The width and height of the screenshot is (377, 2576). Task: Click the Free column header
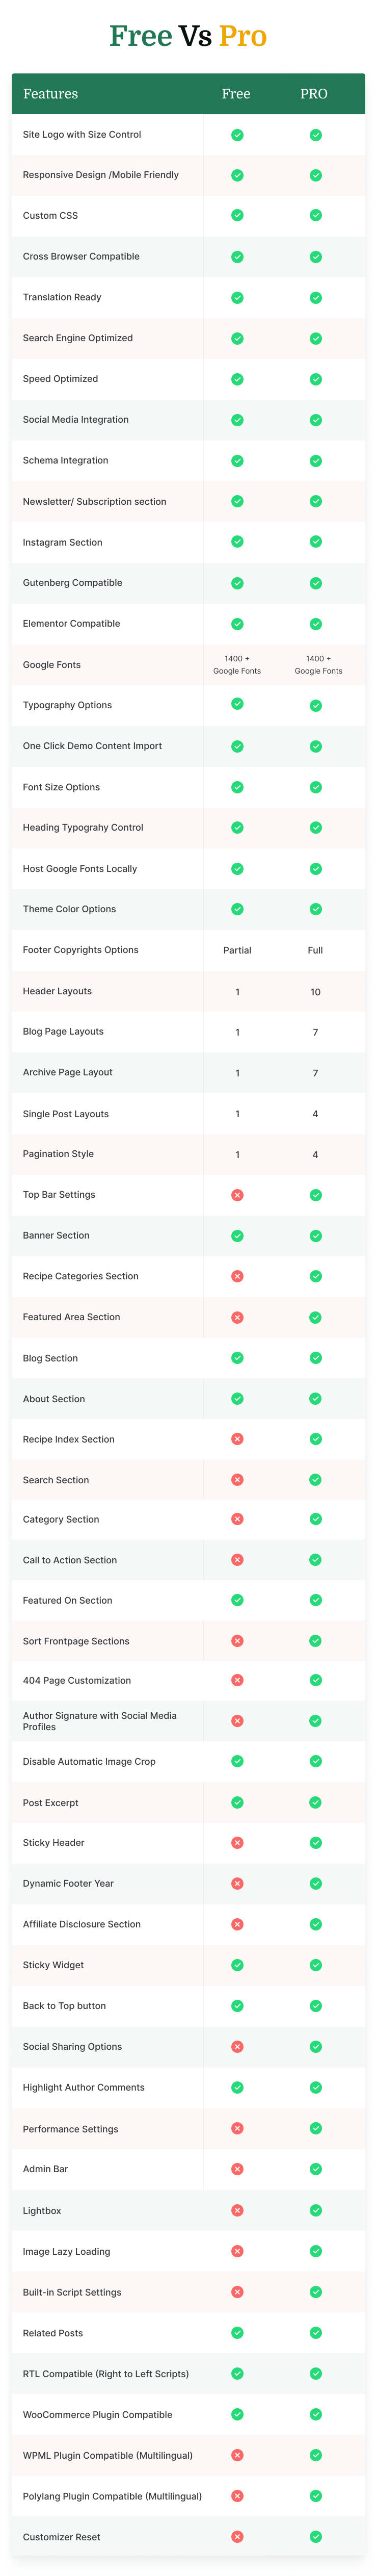(236, 94)
